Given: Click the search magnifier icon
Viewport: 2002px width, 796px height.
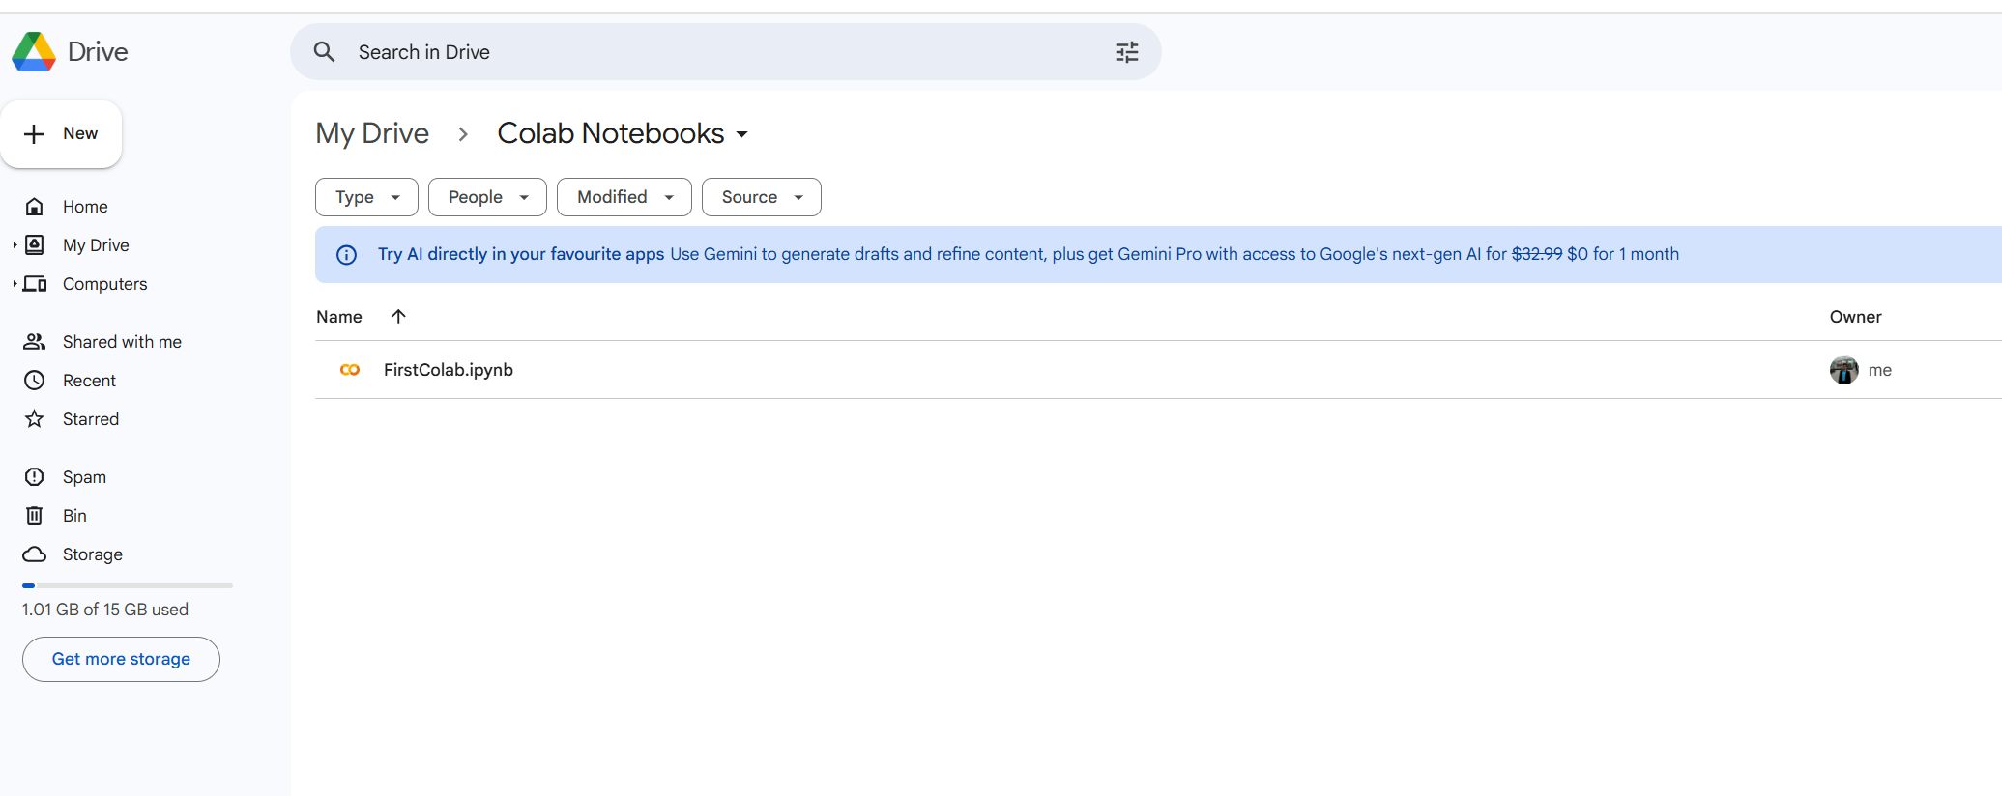Looking at the screenshot, I should (325, 52).
